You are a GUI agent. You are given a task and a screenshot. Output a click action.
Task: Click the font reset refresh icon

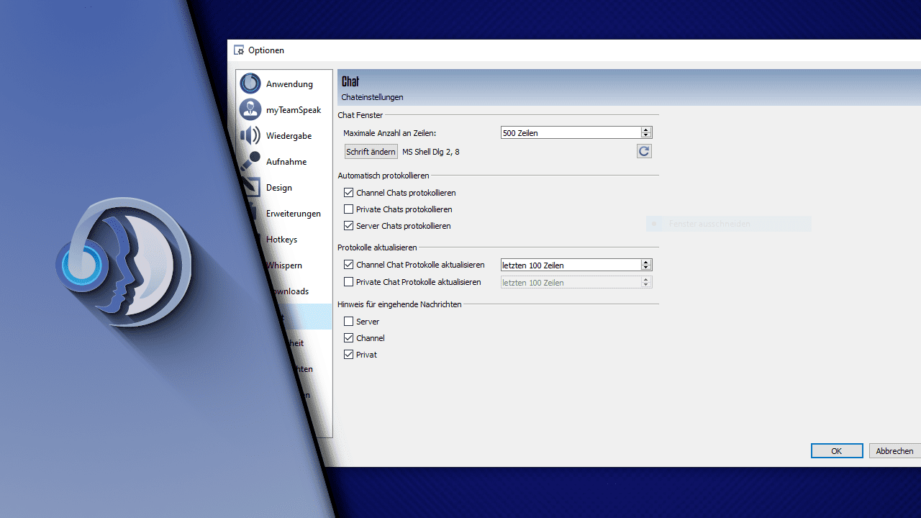(643, 151)
